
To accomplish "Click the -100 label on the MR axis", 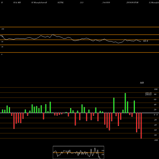I will point(156,140).
